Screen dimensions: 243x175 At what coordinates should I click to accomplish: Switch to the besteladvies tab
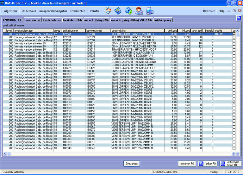pos(52,20)
